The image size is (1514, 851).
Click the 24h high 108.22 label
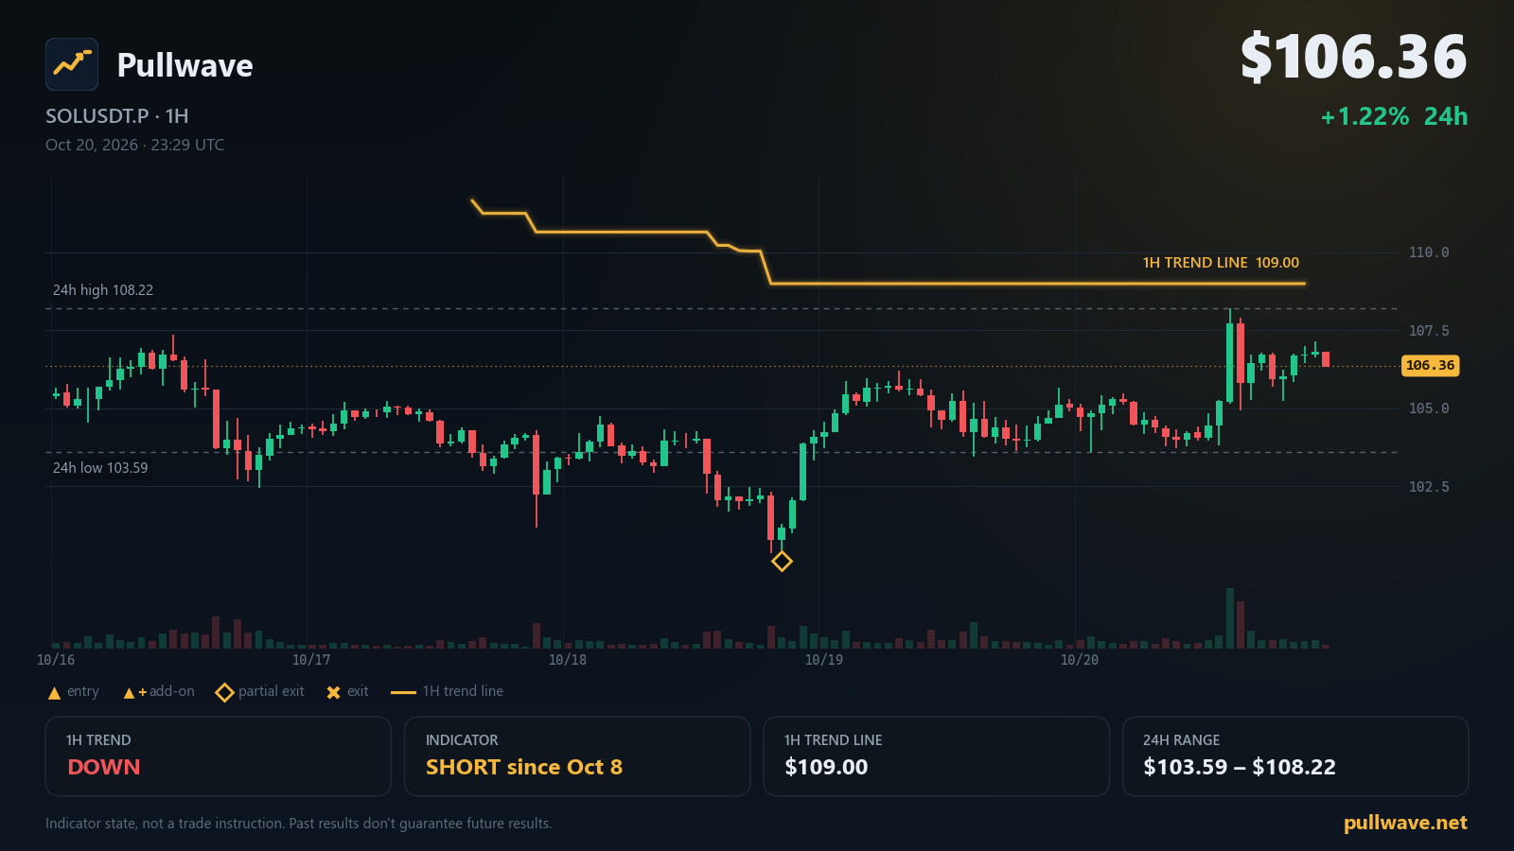pyautogui.click(x=103, y=290)
